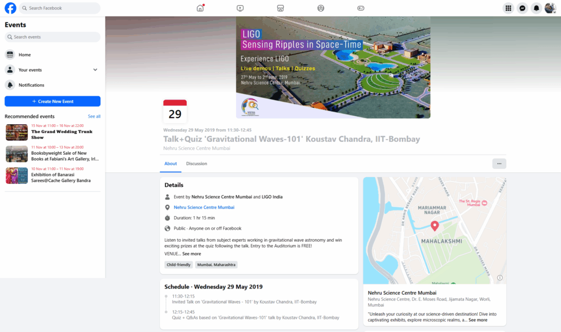Select the About tab

170,164
